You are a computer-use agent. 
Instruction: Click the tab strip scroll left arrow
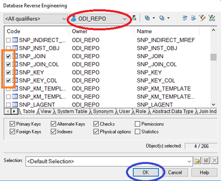click(x=8, y=111)
